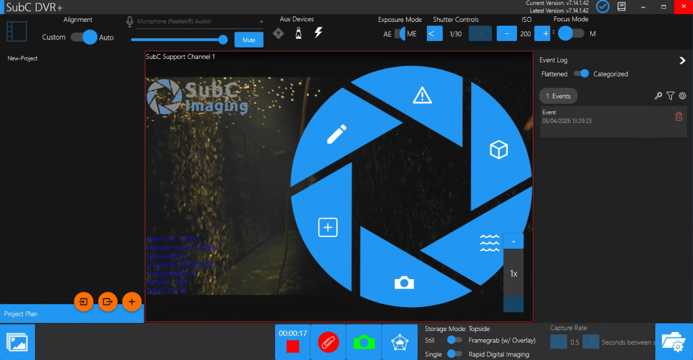
Task: Toggle Still/Framegrab switch
Action: 455,340
